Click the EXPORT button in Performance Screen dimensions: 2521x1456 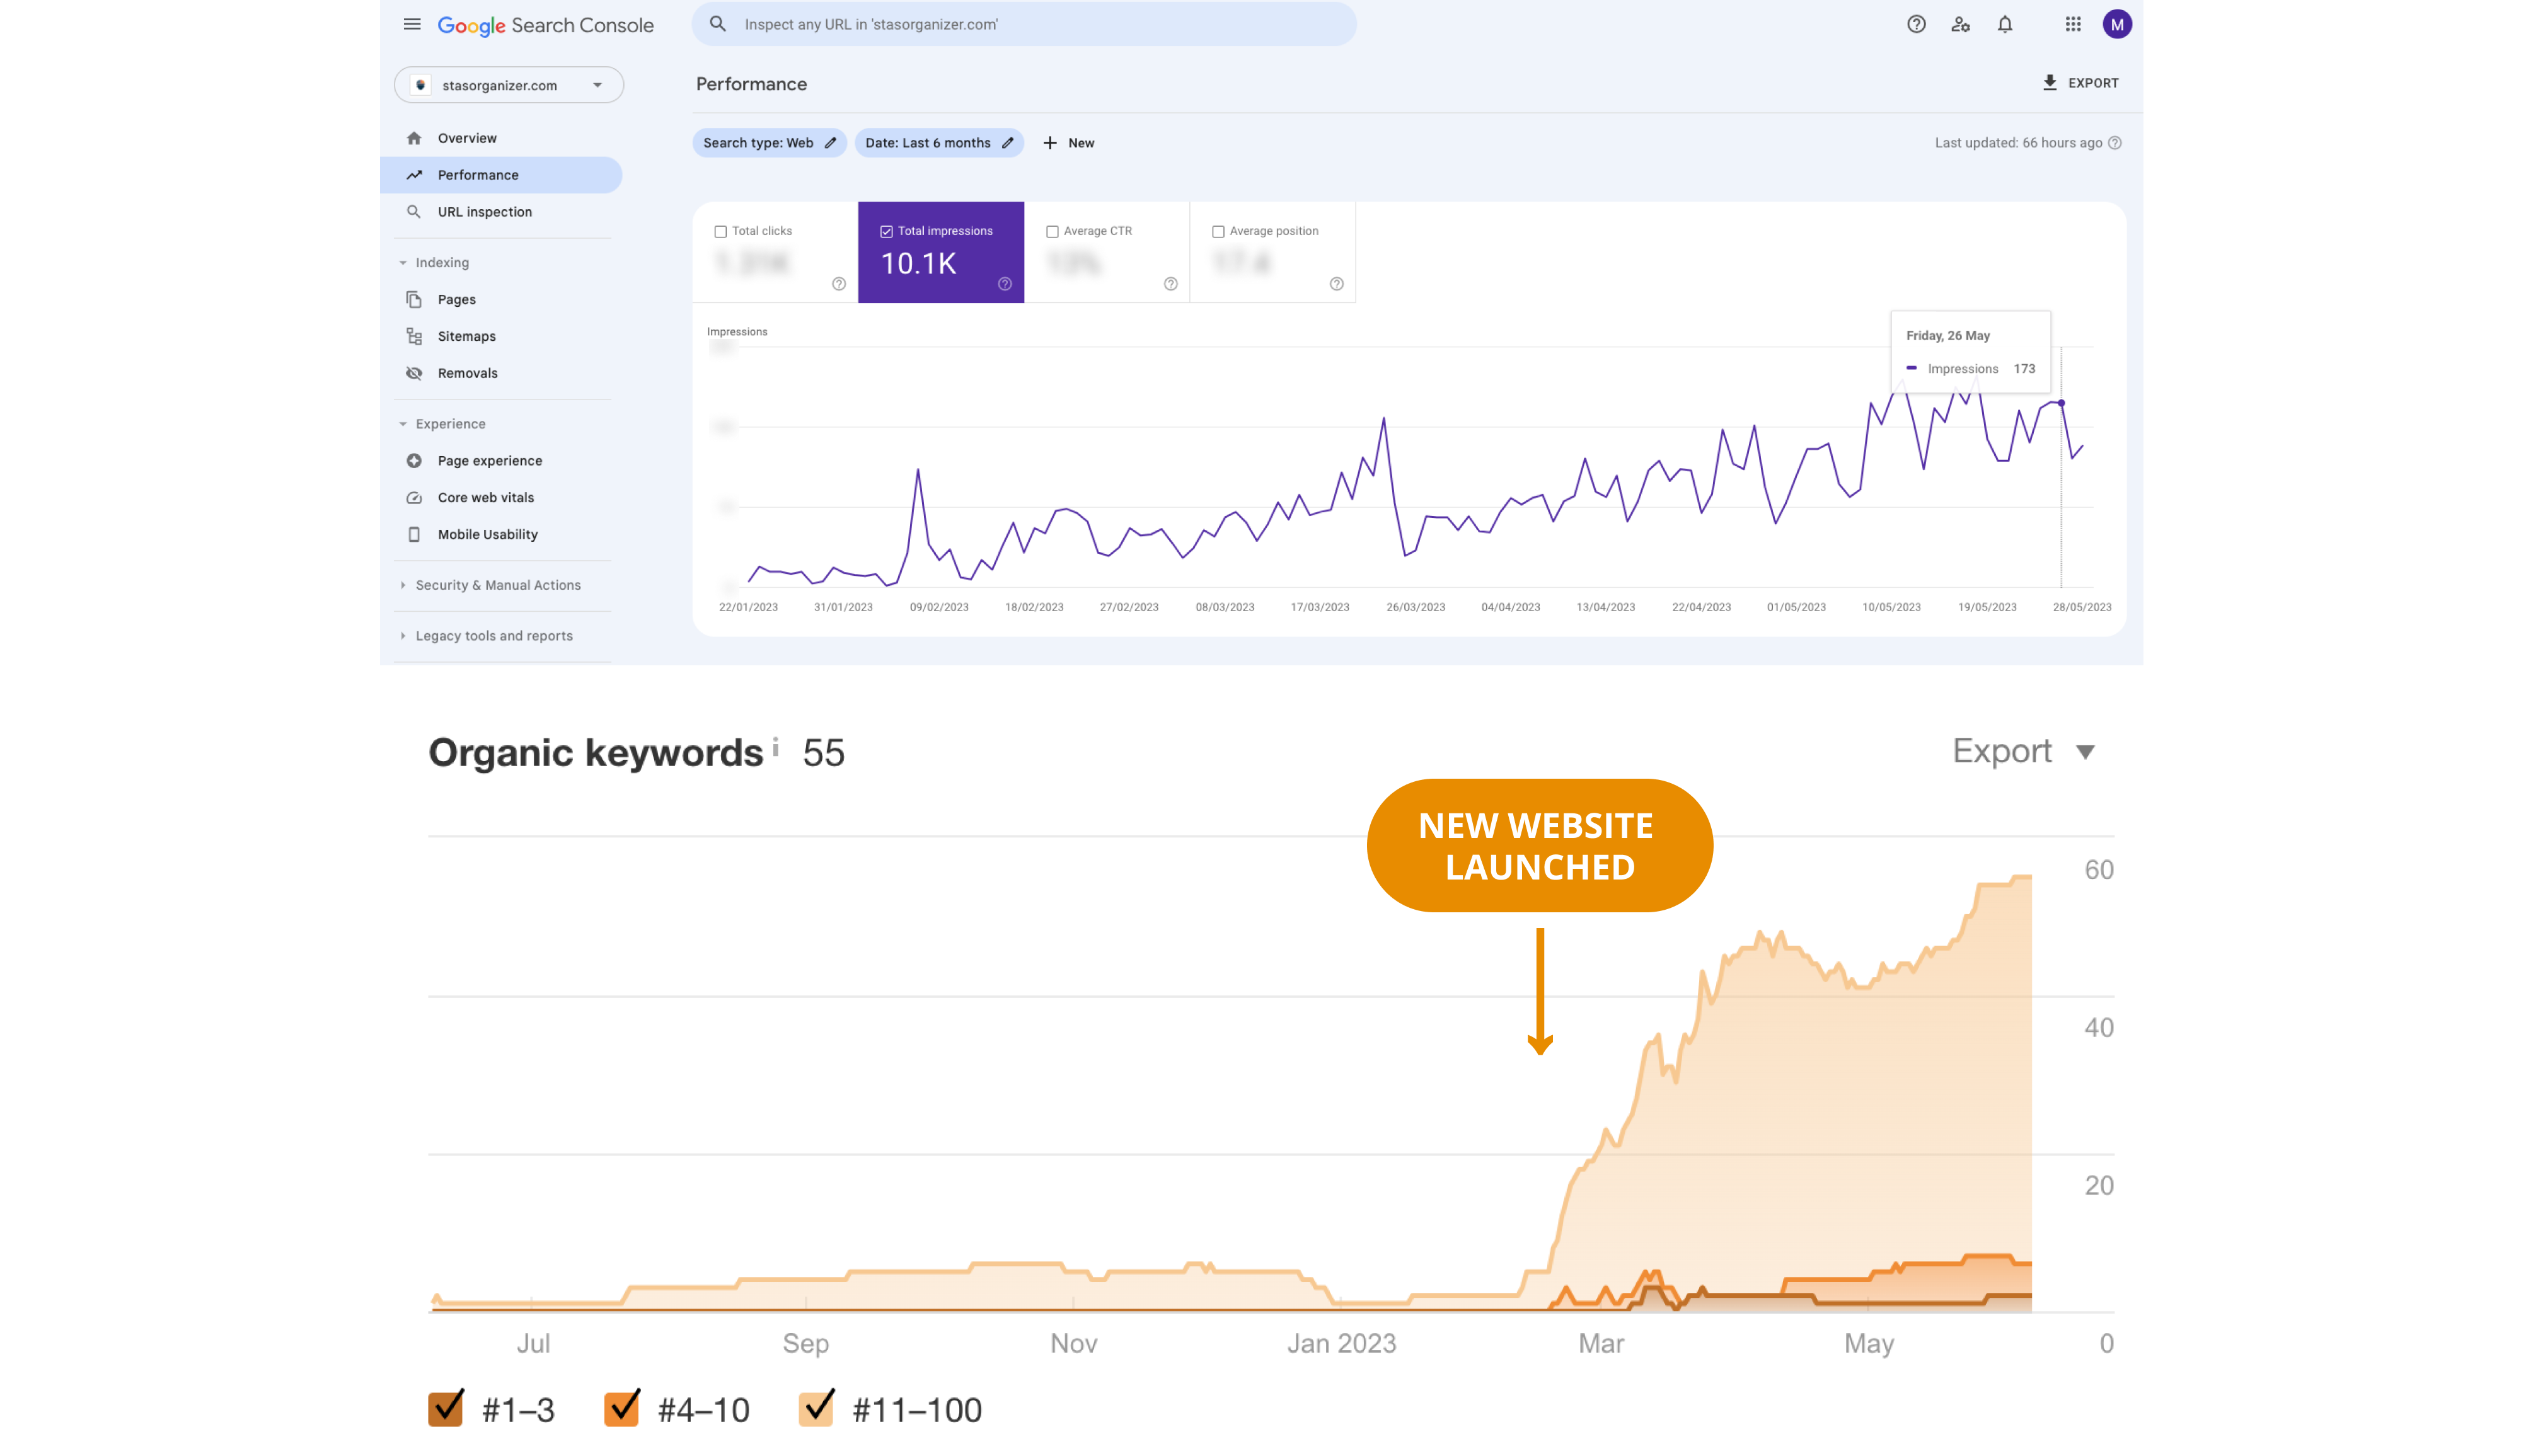2080,83
